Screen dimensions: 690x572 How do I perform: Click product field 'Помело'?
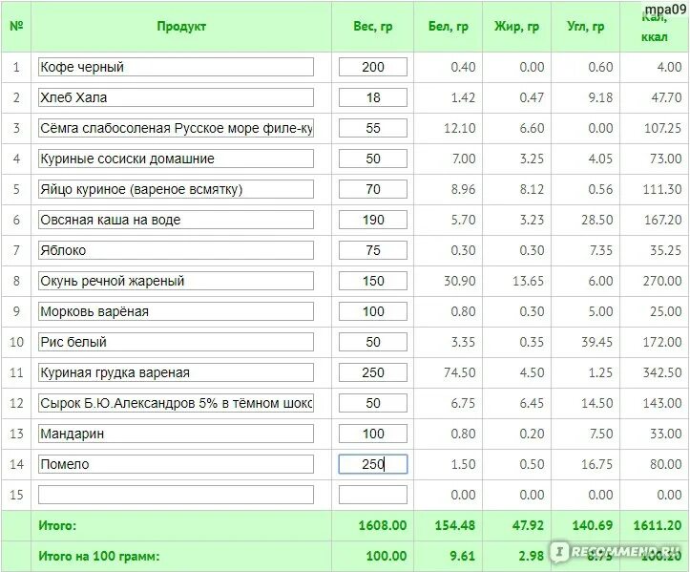pyautogui.click(x=176, y=464)
